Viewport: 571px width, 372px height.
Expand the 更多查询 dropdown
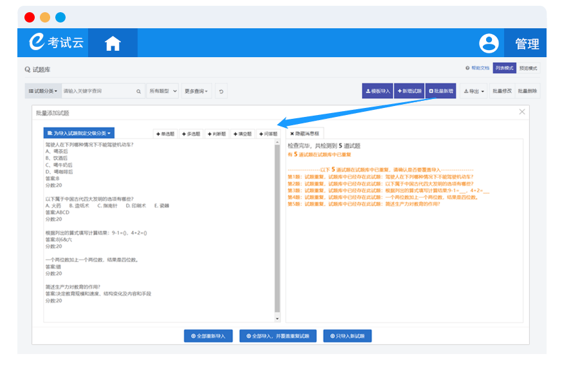click(x=196, y=91)
